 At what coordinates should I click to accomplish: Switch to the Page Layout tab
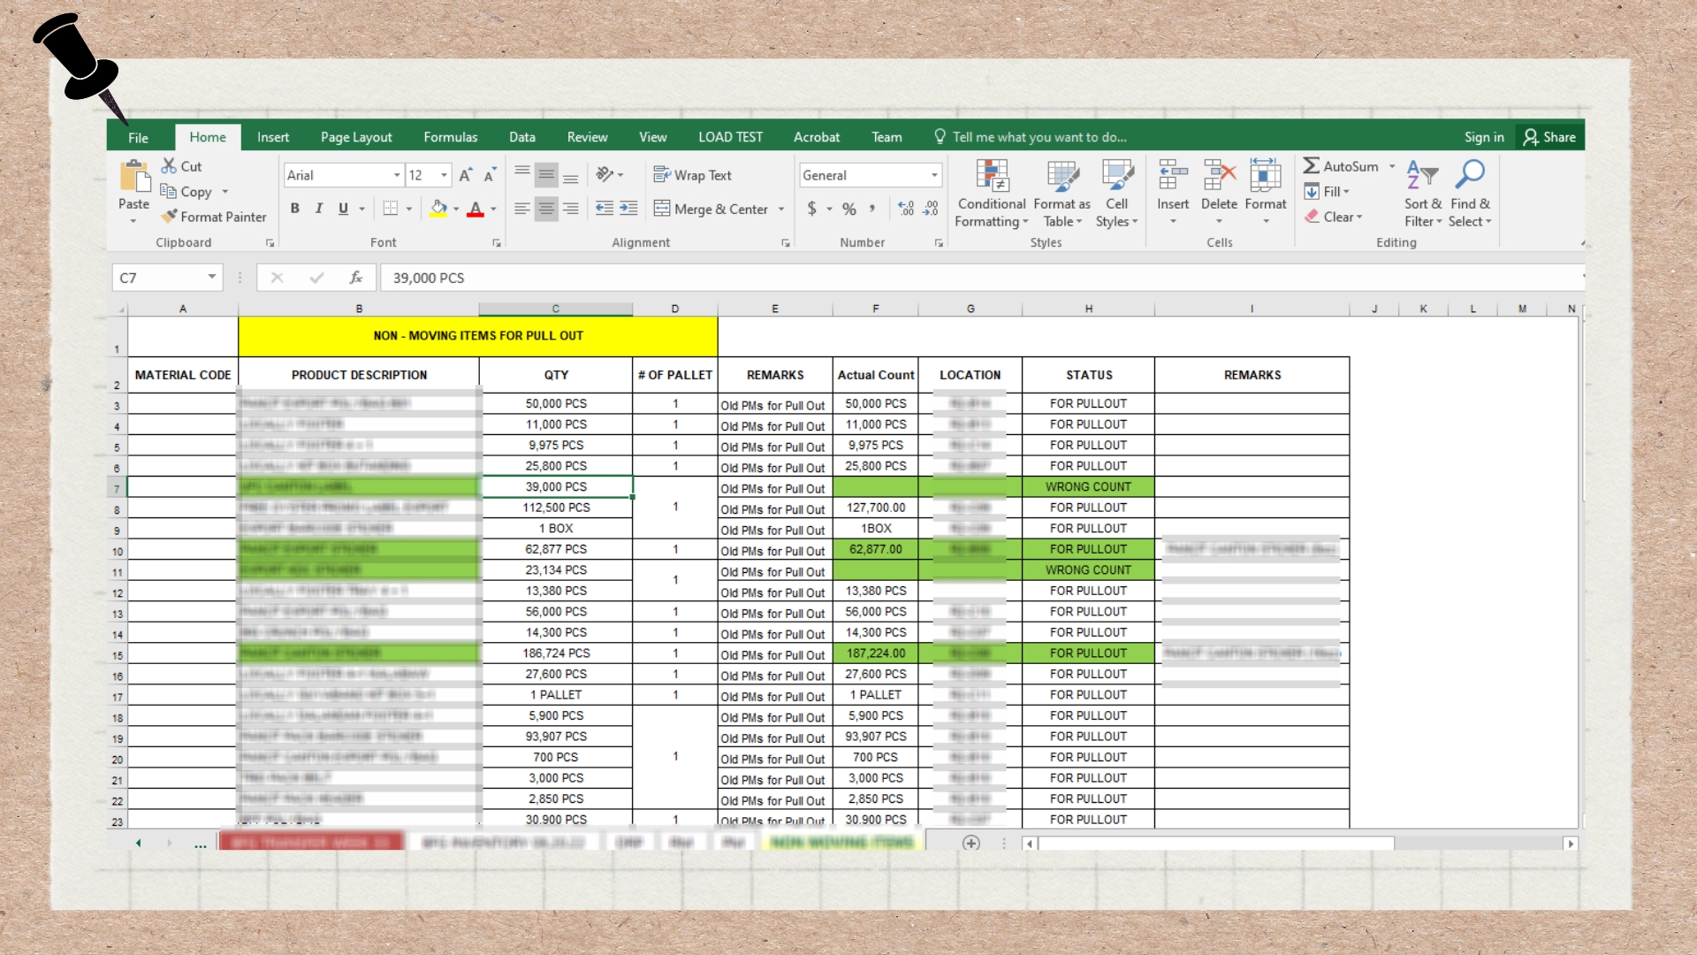tap(356, 137)
